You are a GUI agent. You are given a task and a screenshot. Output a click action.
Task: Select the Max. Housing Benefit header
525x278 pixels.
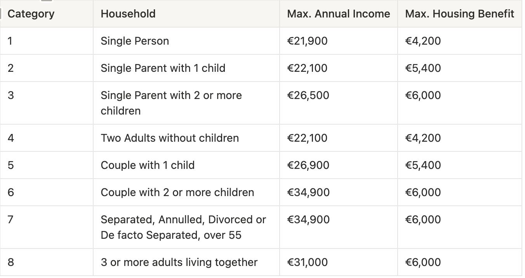pos(460,14)
